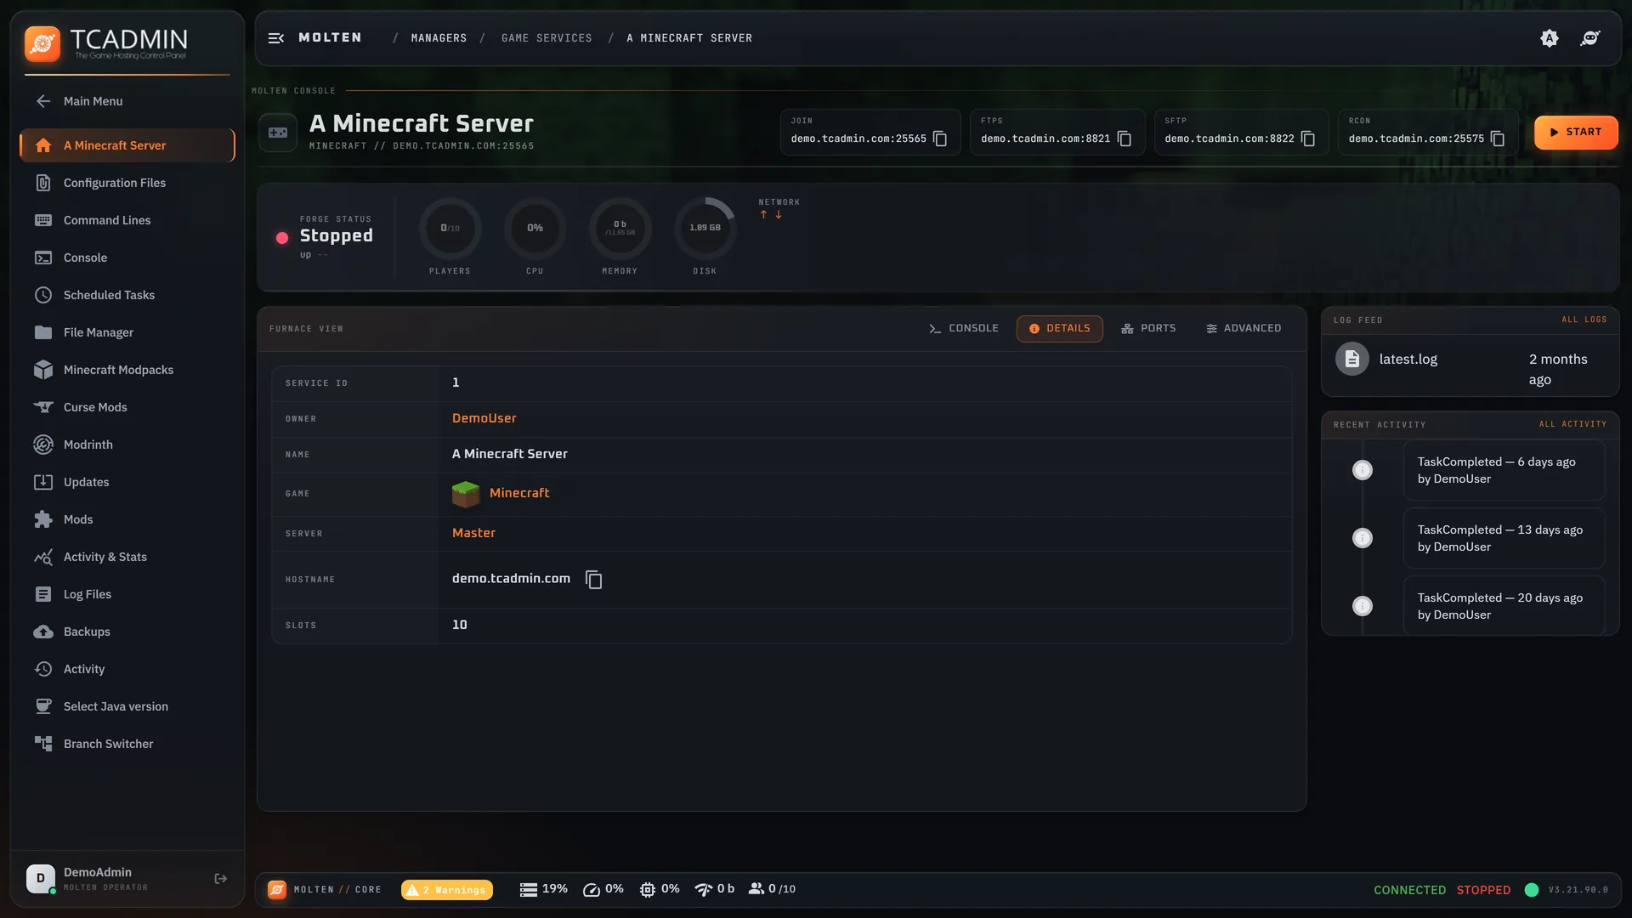Open Select Java version in sidebar
1632x918 pixels.
click(127, 706)
